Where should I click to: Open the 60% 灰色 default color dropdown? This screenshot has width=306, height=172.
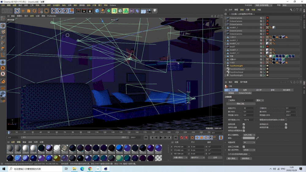pyautogui.click(x=249, y=135)
